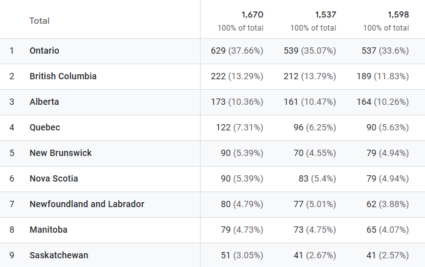
Task: Click Newfoundland and Labrador row label
Action: pyautogui.click(x=87, y=204)
